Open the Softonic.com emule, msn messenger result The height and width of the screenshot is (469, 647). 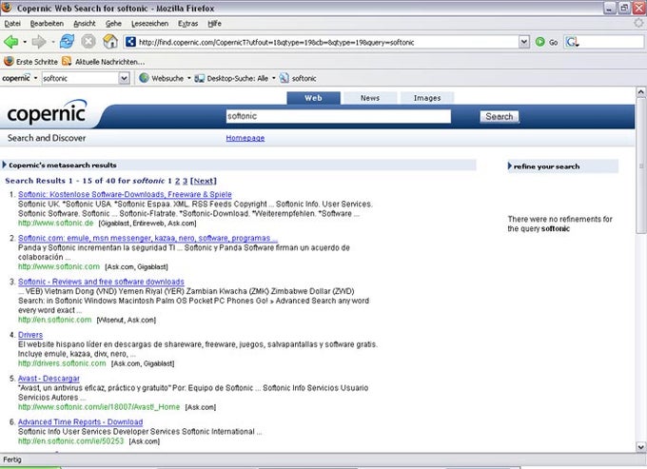tap(147, 238)
